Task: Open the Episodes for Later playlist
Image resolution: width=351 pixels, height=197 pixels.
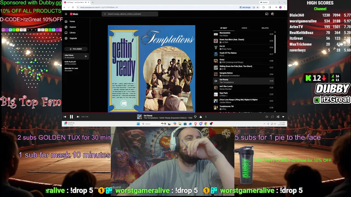Action: 75,69
